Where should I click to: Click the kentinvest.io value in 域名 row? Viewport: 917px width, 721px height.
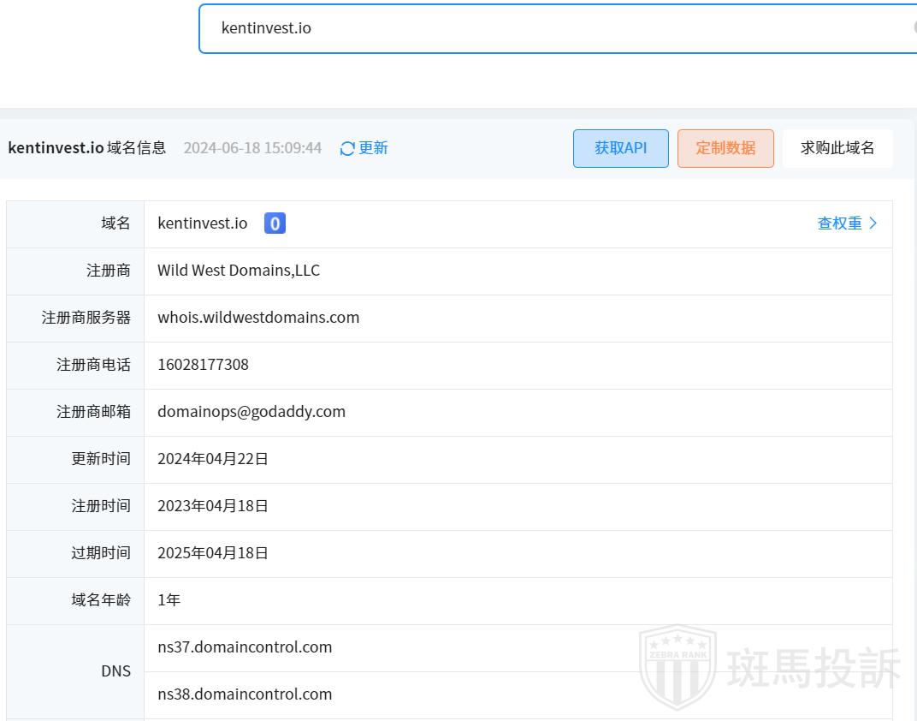click(x=202, y=223)
